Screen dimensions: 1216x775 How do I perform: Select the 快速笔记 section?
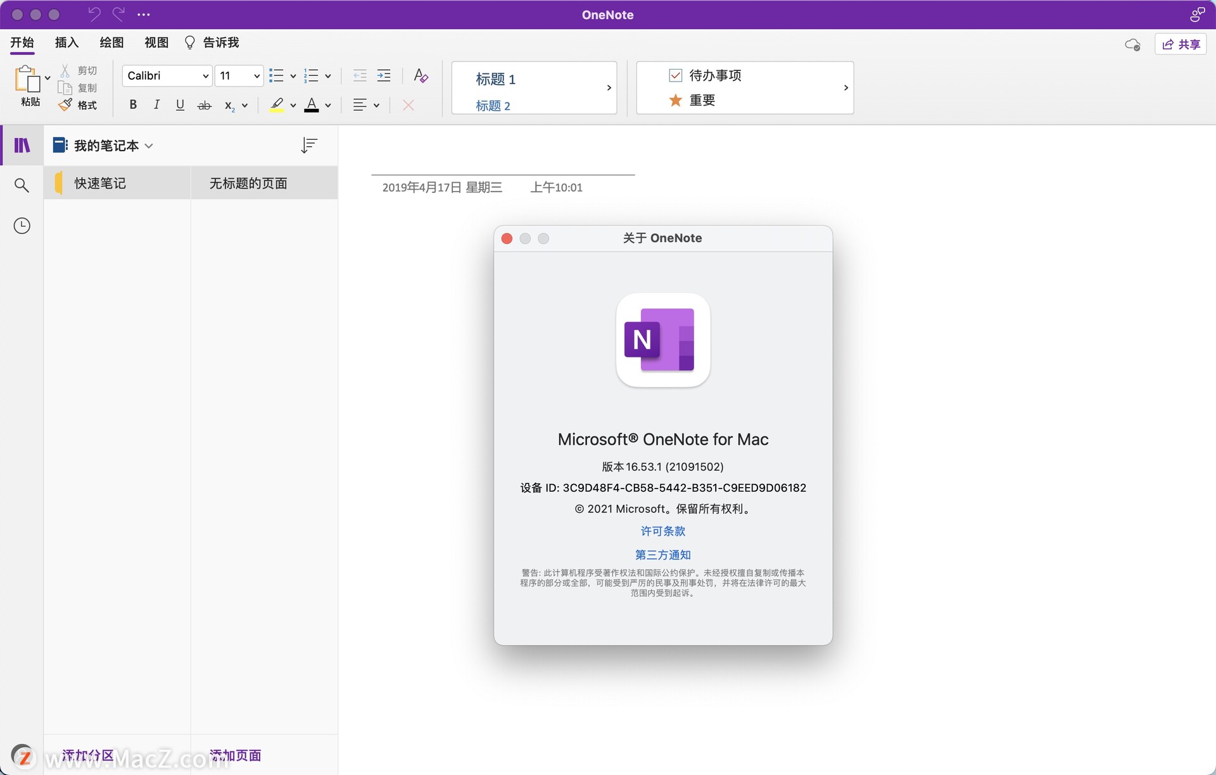pos(117,183)
